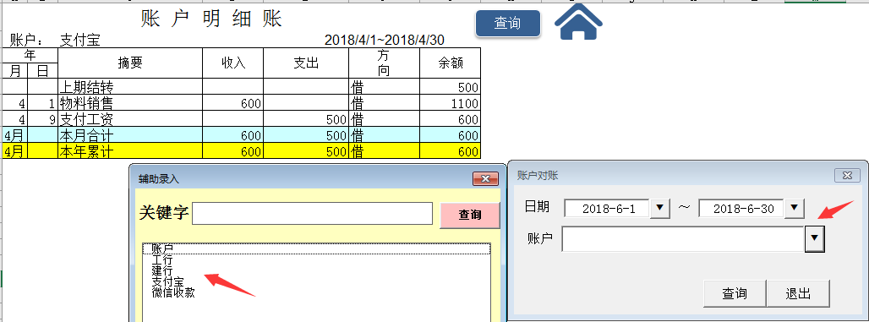Expand the 账户 combo box arrow
Screen dimensions: 869x322
[x=814, y=239]
